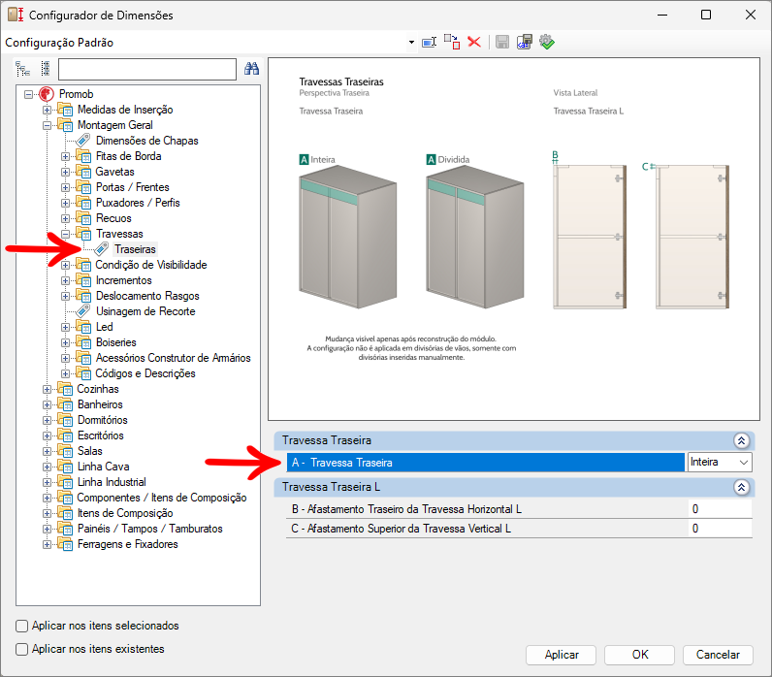Edit B Afastamento Traseiro value field

coord(720,509)
